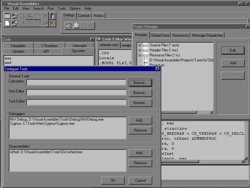Click the new blank file icon

tap(7, 23)
